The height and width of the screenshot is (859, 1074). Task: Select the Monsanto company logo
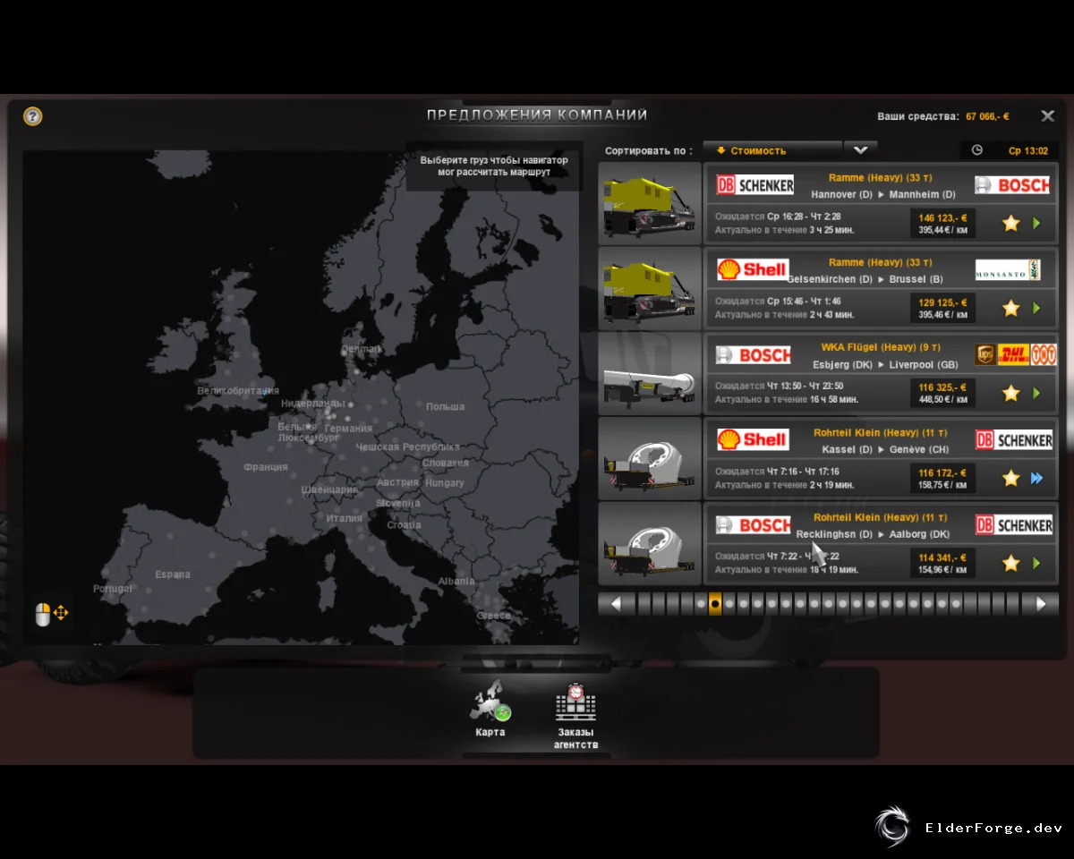tap(1008, 270)
